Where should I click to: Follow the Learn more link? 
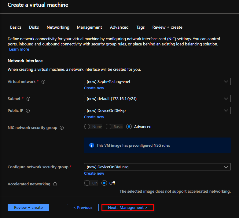coord(19,49)
